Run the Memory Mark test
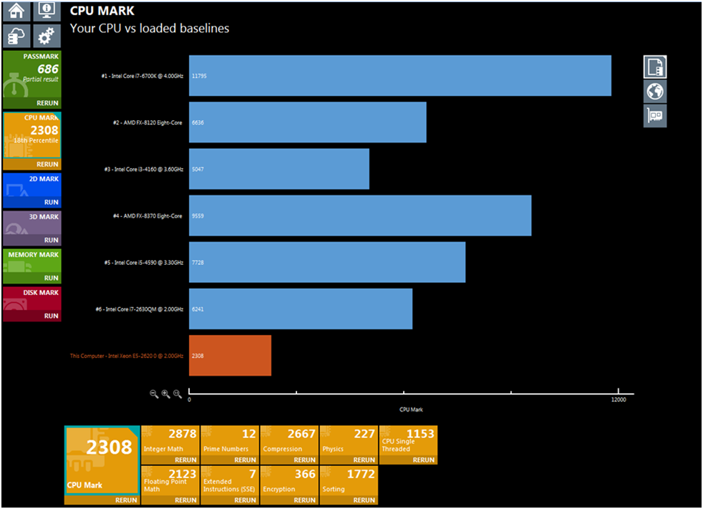Viewport: 703px width, 509px height. click(31, 278)
